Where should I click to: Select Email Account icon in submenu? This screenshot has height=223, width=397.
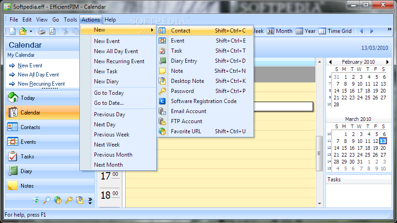tap(162, 111)
